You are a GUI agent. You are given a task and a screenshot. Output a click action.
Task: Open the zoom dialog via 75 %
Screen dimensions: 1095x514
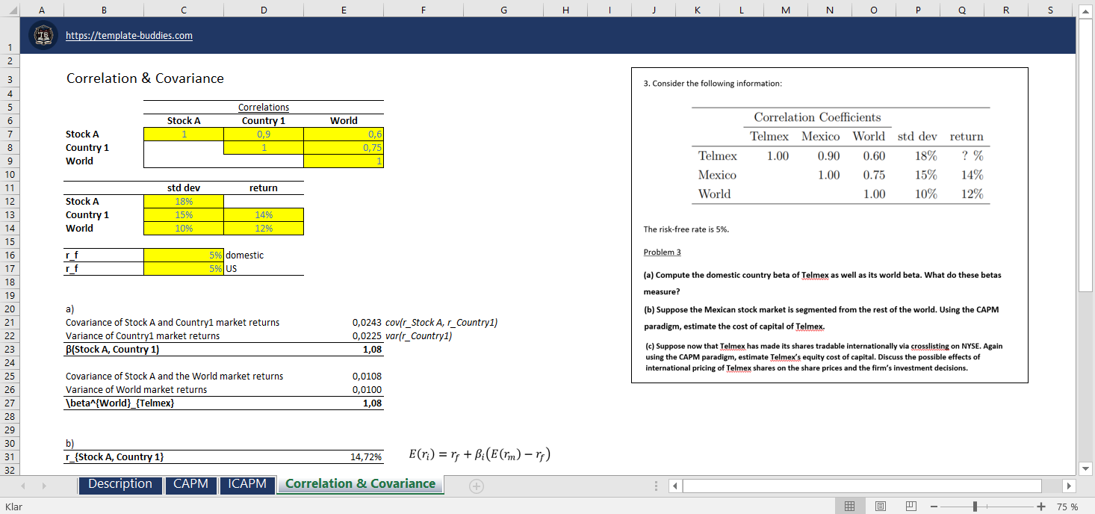pos(1067,507)
